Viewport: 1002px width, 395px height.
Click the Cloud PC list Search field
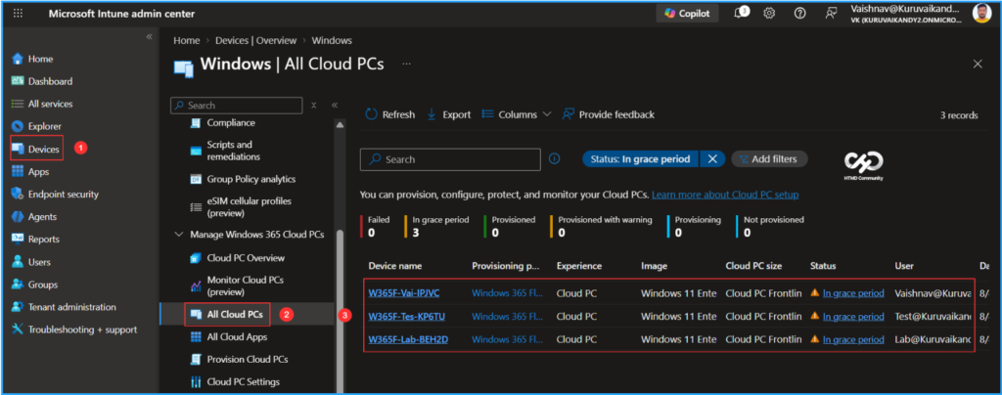[450, 159]
